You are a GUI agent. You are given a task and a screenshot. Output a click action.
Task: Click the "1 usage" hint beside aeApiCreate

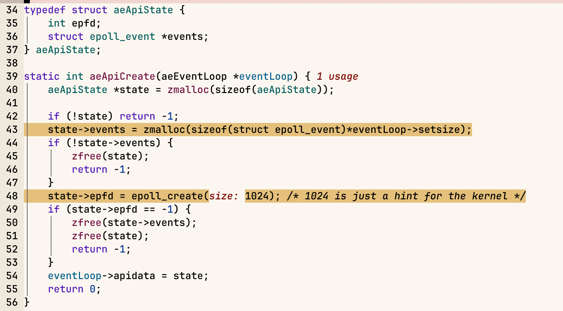click(x=337, y=76)
